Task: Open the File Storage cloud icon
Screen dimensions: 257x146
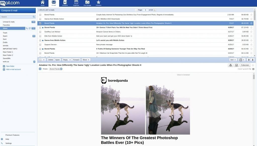Action: pos(87,3)
